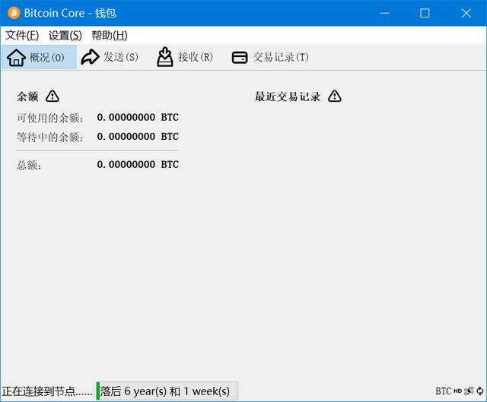Click the sync progress bar 落后 6 year(s)
Screen dimensions: 487x402
click(167, 391)
